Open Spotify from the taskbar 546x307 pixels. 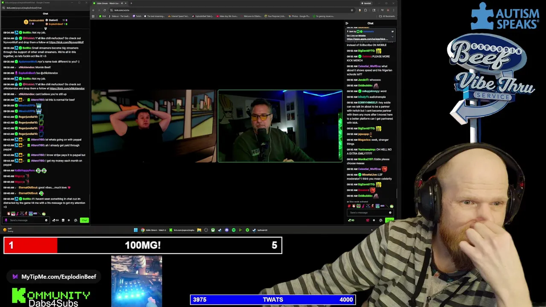pyautogui.click(x=233, y=230)
